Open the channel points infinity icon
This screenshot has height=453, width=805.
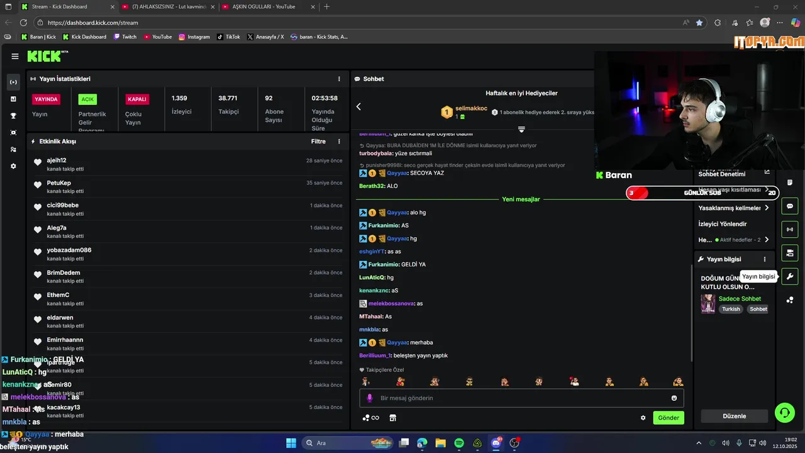tap(371, 418)
